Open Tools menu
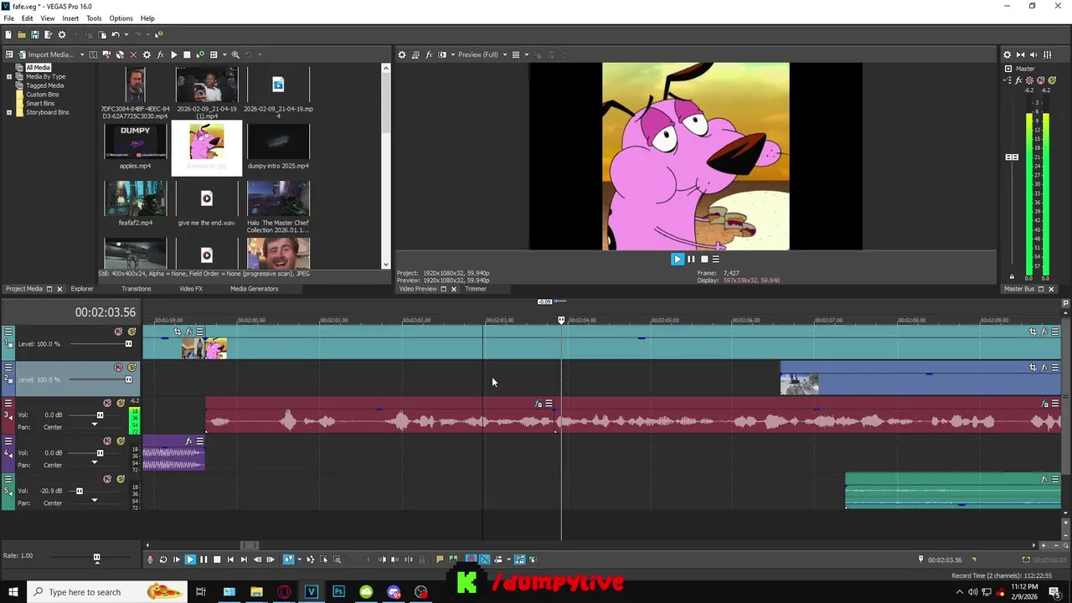The image size is (1072, 603). coord(94,18)
